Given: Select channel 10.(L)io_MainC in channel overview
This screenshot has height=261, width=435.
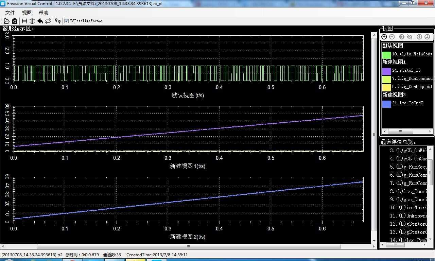Looking at the screenshot, I should tap(408, 208).
